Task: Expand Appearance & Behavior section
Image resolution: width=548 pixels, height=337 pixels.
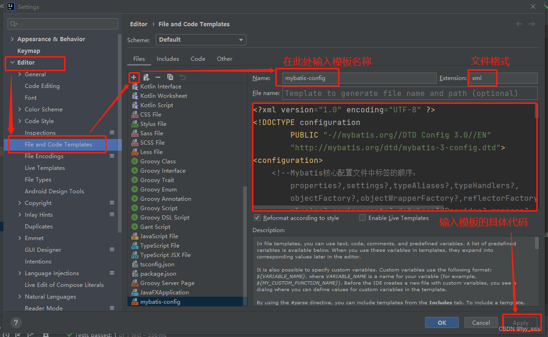Action: 12,39
